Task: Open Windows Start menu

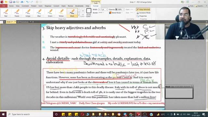Action: (3, 114)
